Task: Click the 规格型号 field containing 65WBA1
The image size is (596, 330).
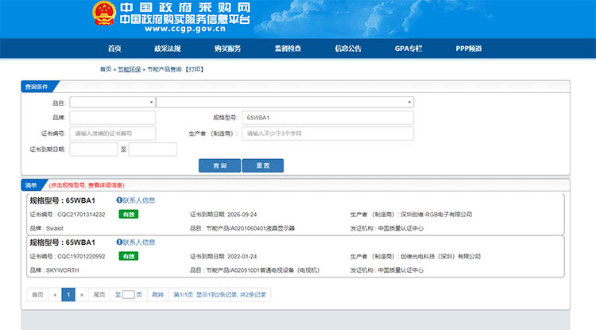Action: tap(327, 118)
